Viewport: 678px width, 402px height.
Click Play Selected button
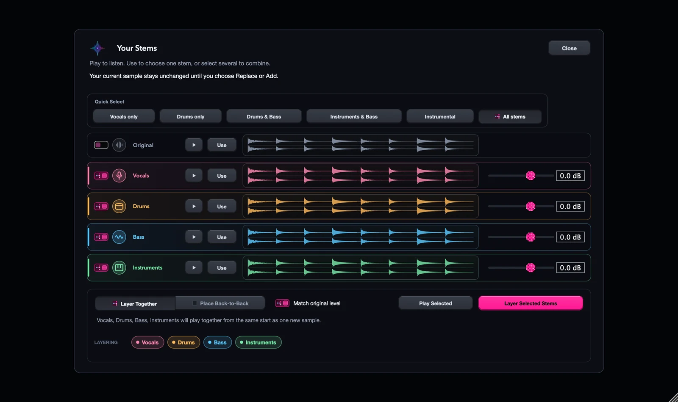(436, 303)
